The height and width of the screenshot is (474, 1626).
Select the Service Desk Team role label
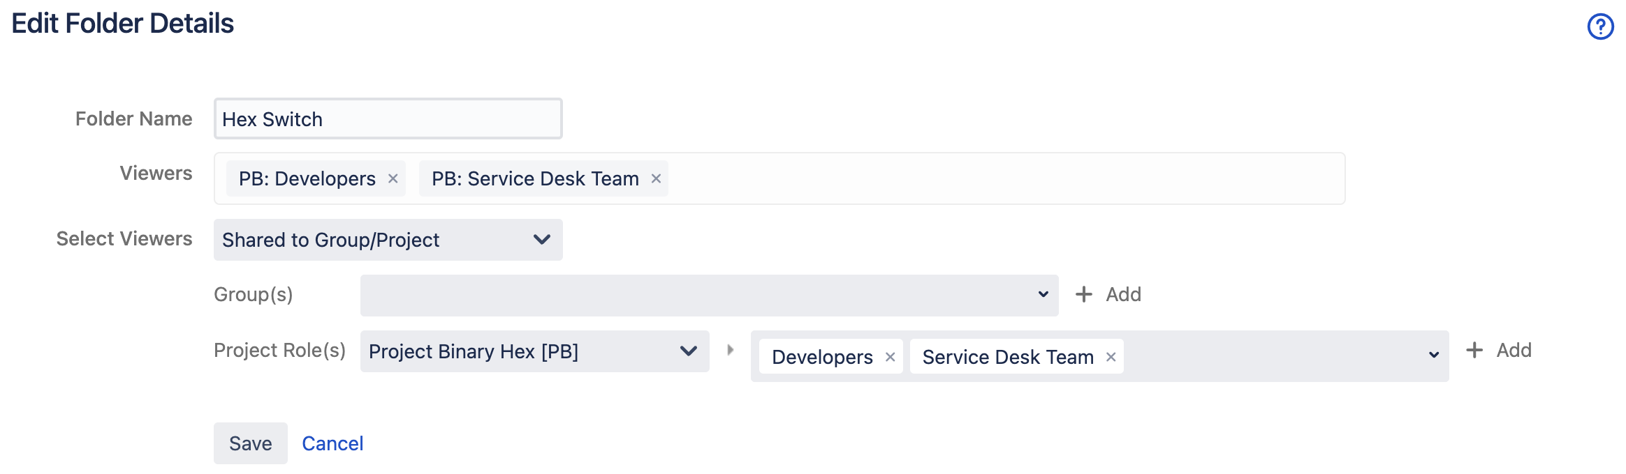click(x=1007, y=358)
